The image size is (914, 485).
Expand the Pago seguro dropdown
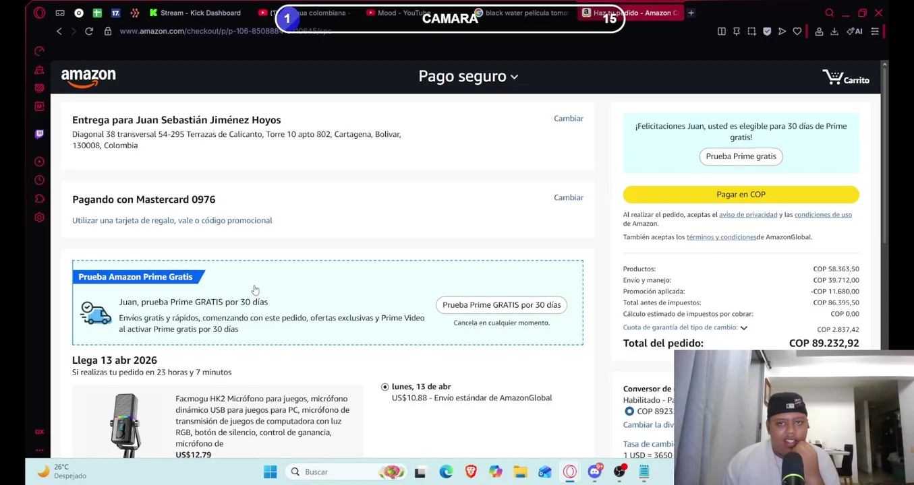click(468, 76)
